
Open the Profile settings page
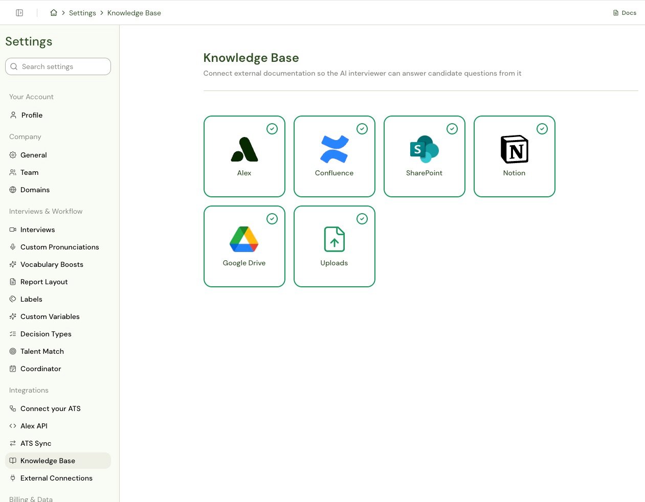(58, 115)
